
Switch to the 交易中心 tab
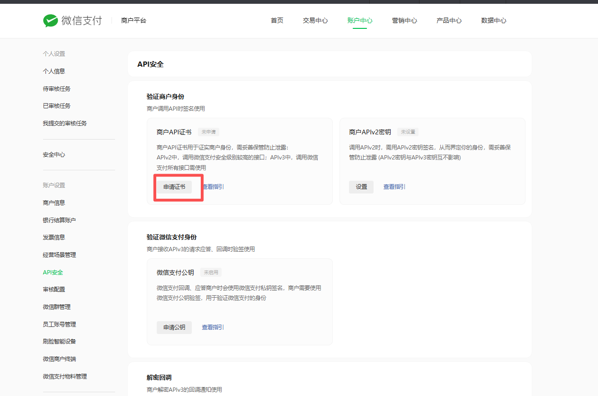(x=315, y=21)
